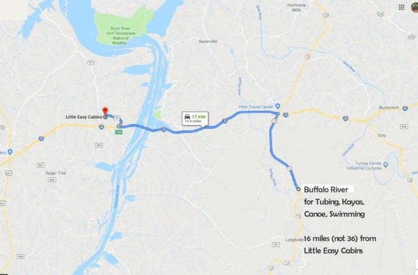
Task: Click the Buffalo River destination circle
Action: click(x=298, y=189)
